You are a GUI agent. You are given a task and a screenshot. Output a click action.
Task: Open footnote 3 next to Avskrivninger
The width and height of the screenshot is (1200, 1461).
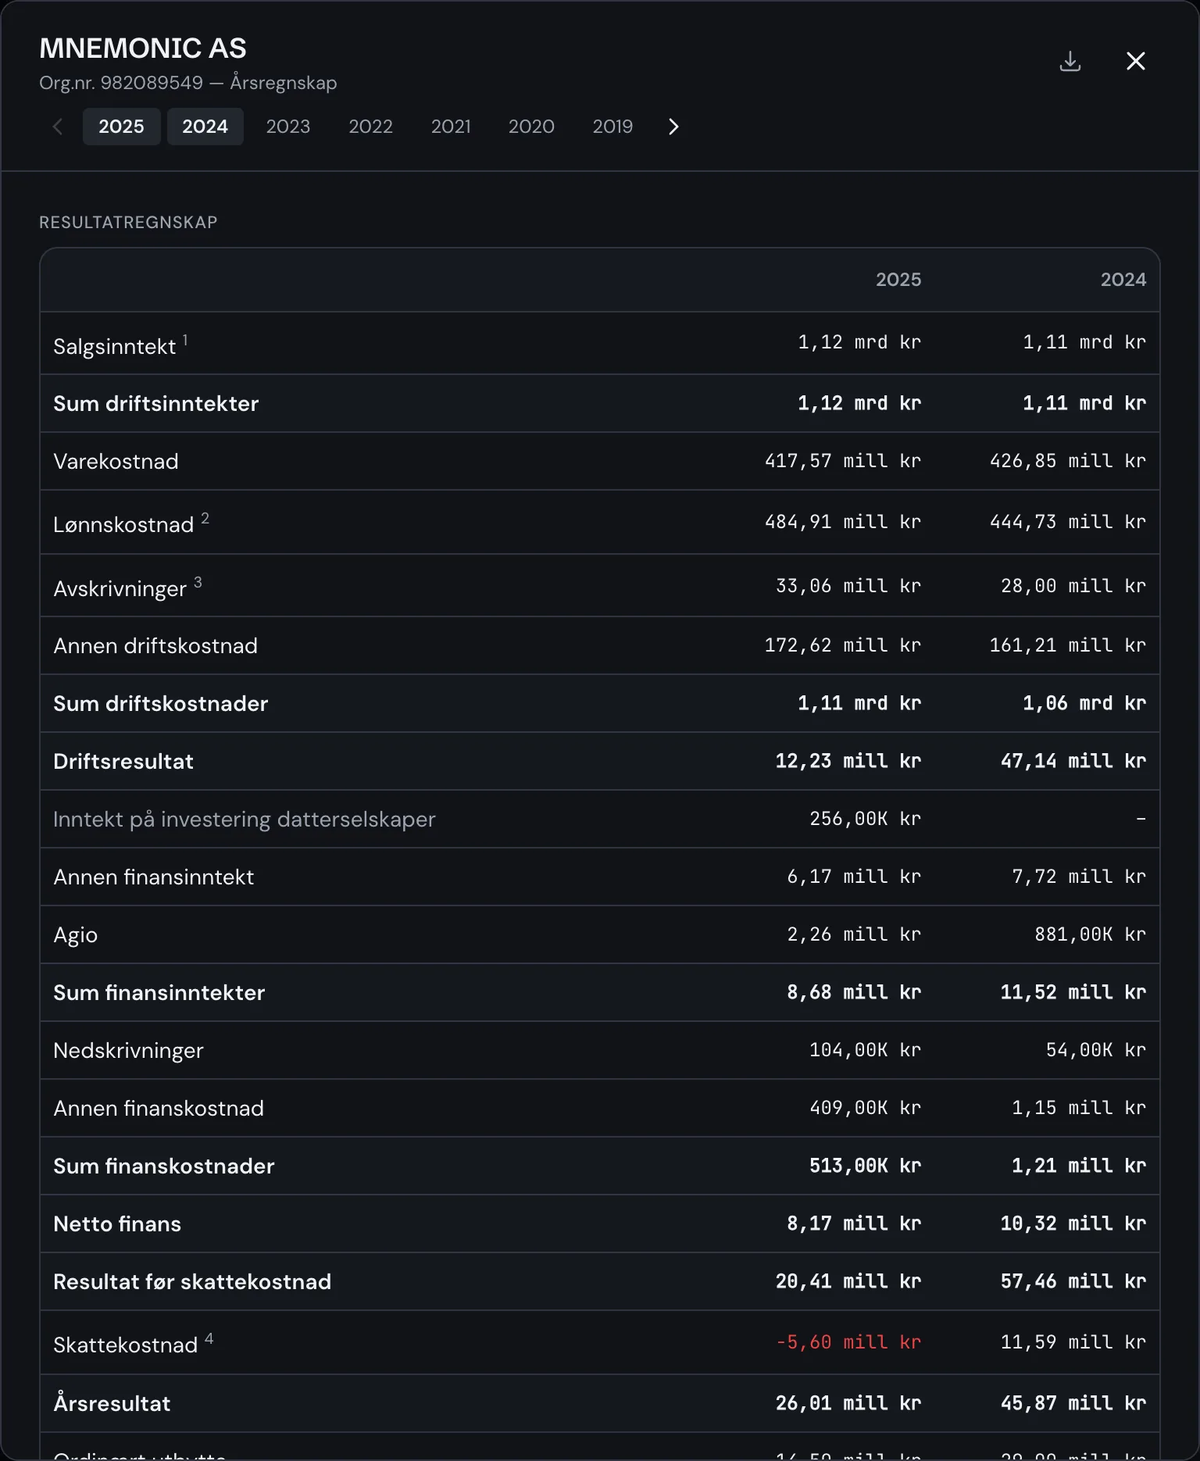198,581
